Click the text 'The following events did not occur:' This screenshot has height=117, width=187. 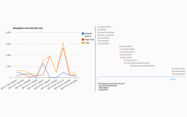pyautogui.click(x=112, y=83)
